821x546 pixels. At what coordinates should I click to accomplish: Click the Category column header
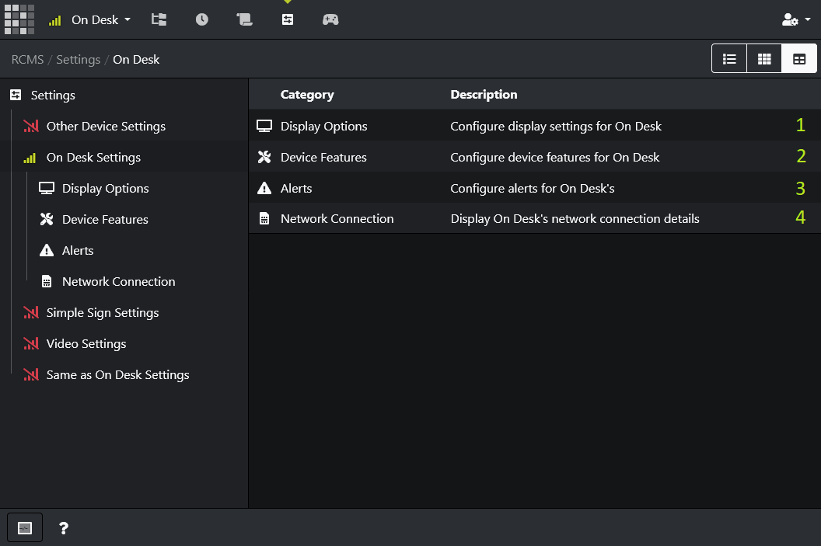(x=307, y=95)
